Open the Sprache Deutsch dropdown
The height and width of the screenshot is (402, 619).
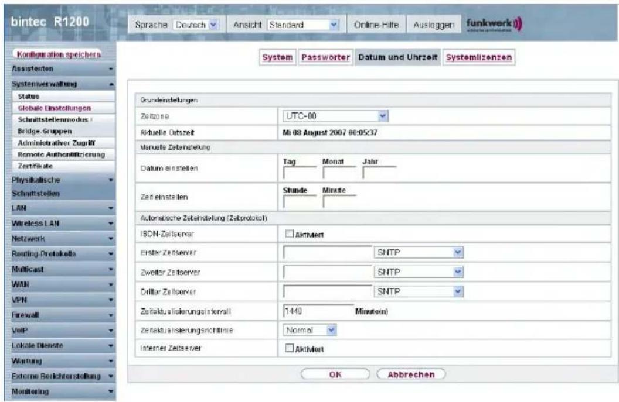[196, 25]
